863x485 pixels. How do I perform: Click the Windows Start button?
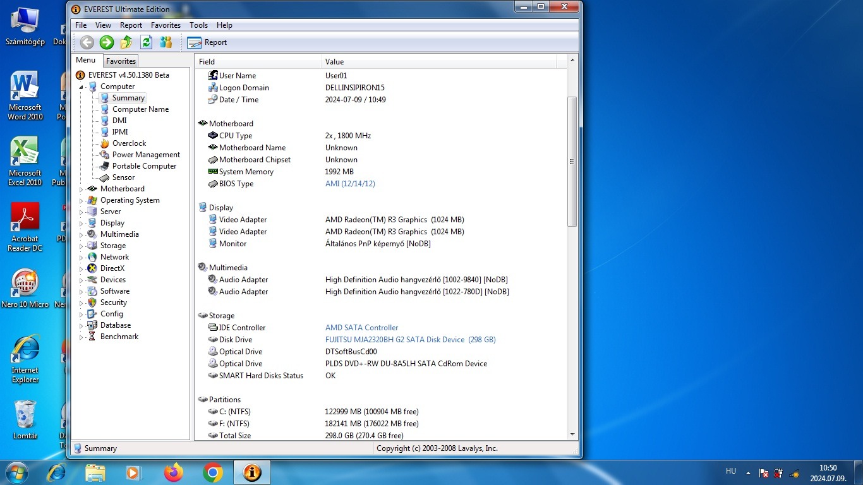tap(17, 472)
